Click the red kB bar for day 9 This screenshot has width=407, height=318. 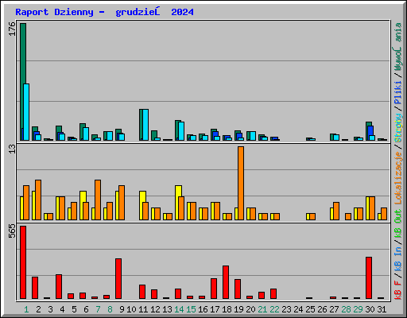click(x=118, y=279)
